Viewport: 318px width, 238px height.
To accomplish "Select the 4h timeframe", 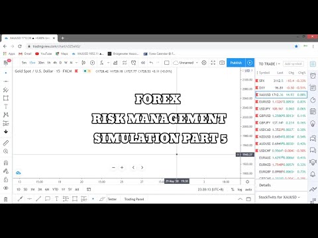I will [x=55, y=63].
